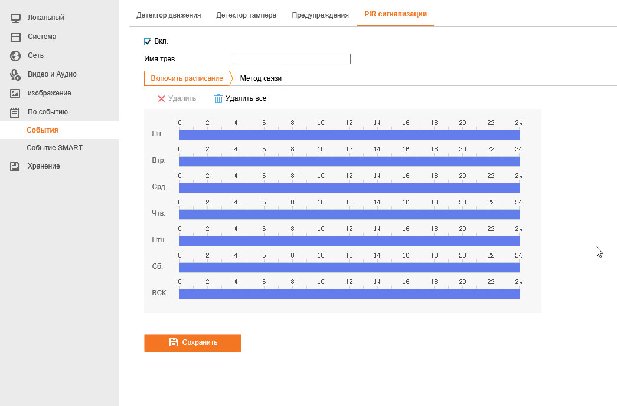Image resolution: width=617 pixels, height=406 pixels.
Task: Click the Network globe icon
Action: [x=16, y=55]
